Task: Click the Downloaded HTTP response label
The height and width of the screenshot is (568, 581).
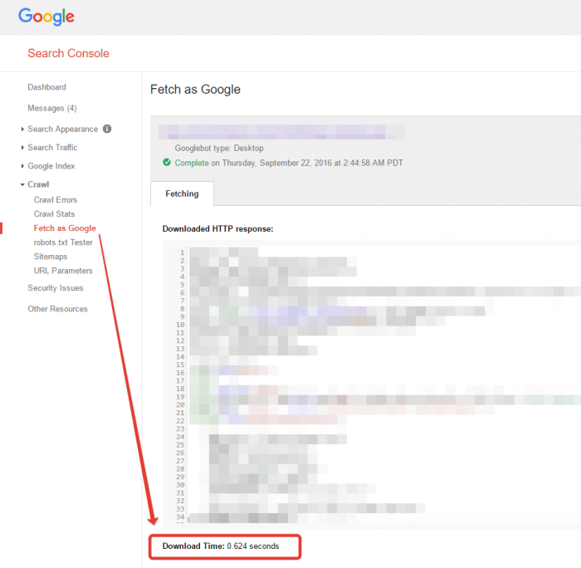Action: point(217,228)
